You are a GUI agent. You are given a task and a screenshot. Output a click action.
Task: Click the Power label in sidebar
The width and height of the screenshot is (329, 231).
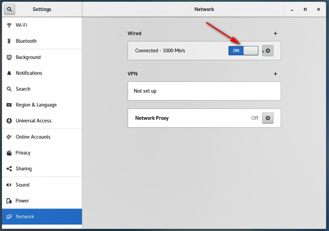click(x=22, y=201)
